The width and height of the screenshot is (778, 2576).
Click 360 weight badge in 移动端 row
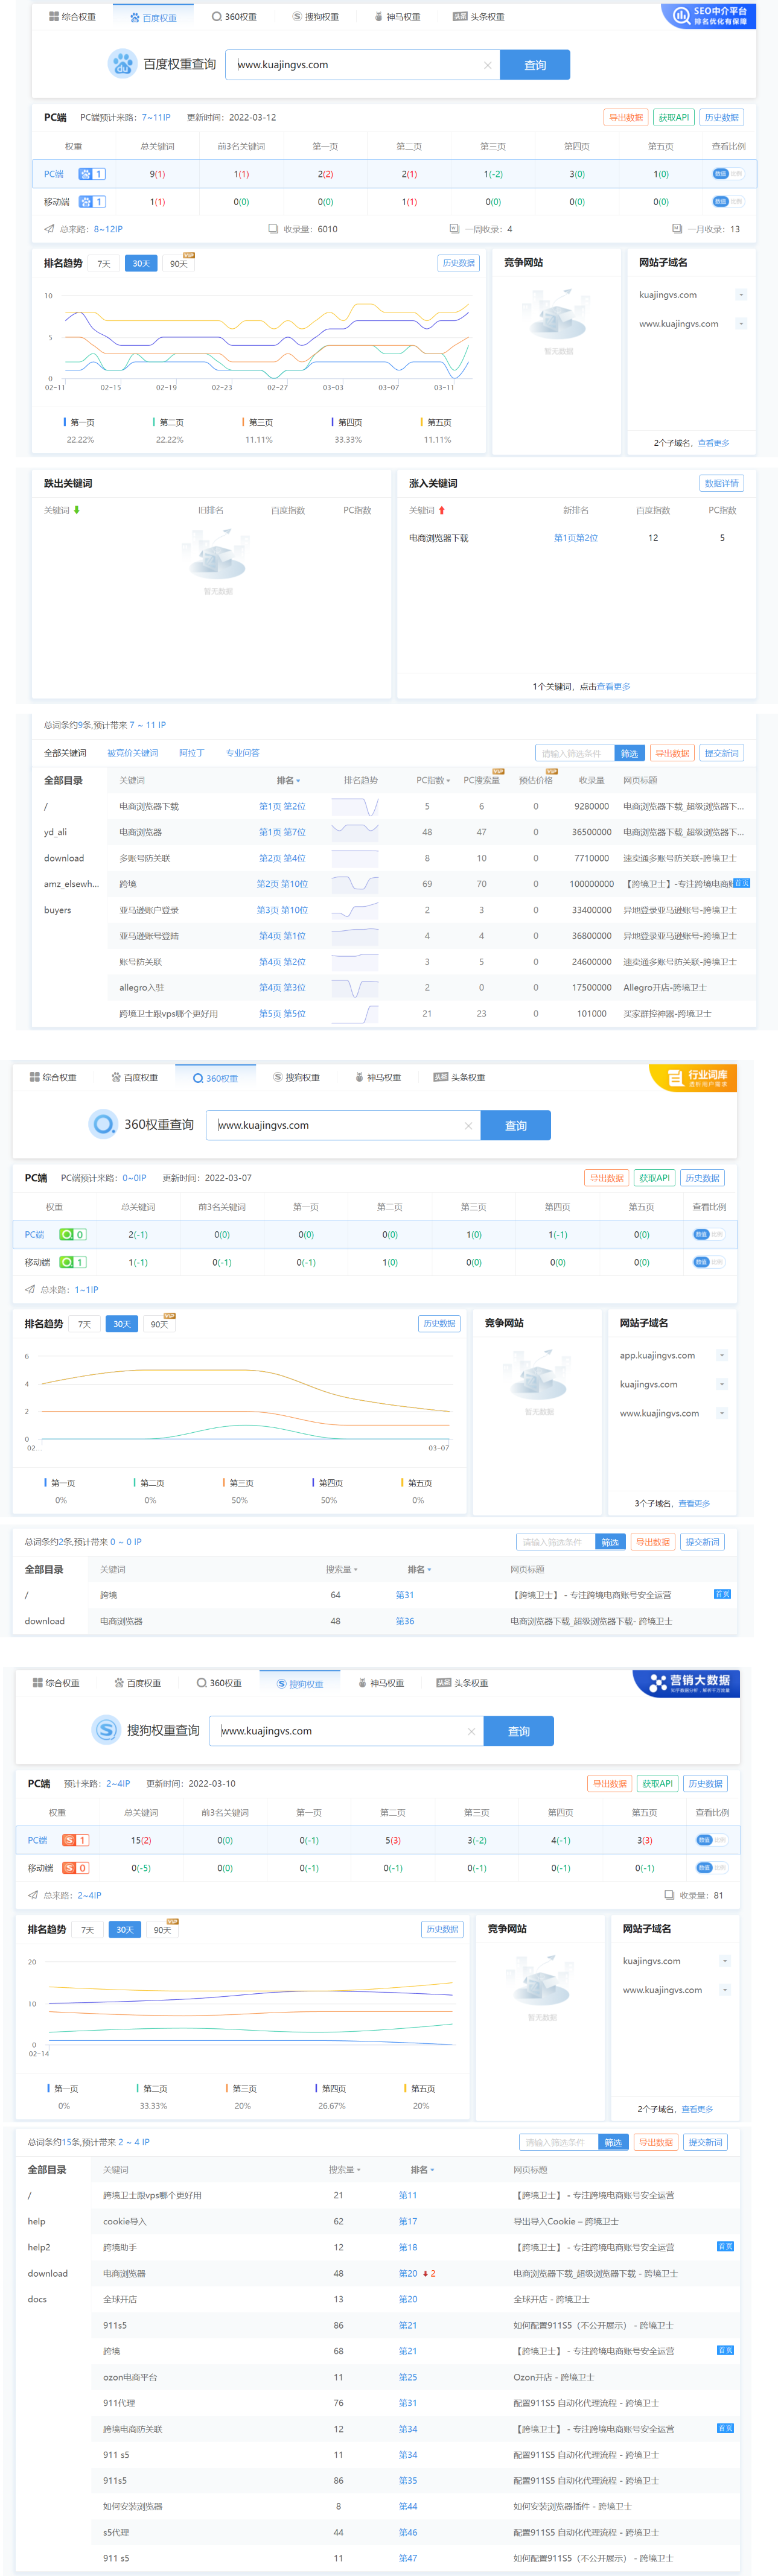pyautogui.click(x=73, y=1262)
